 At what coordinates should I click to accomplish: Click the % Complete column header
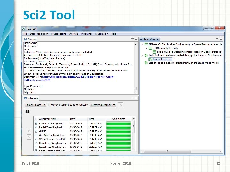(118, 119)
